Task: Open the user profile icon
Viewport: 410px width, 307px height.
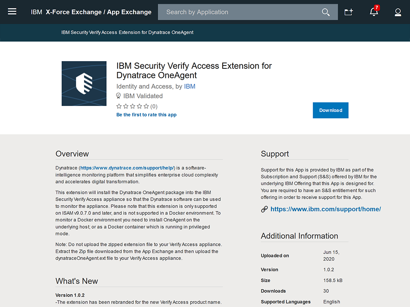Action: [398, 12]
